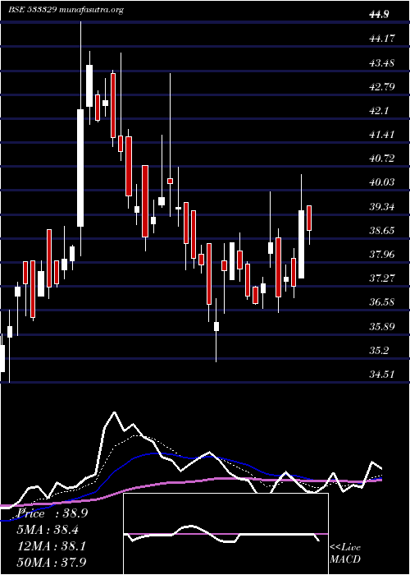Click the 5MA : 38.4 readout
This screenshot has height=575, width=410.
pos(46,529)
